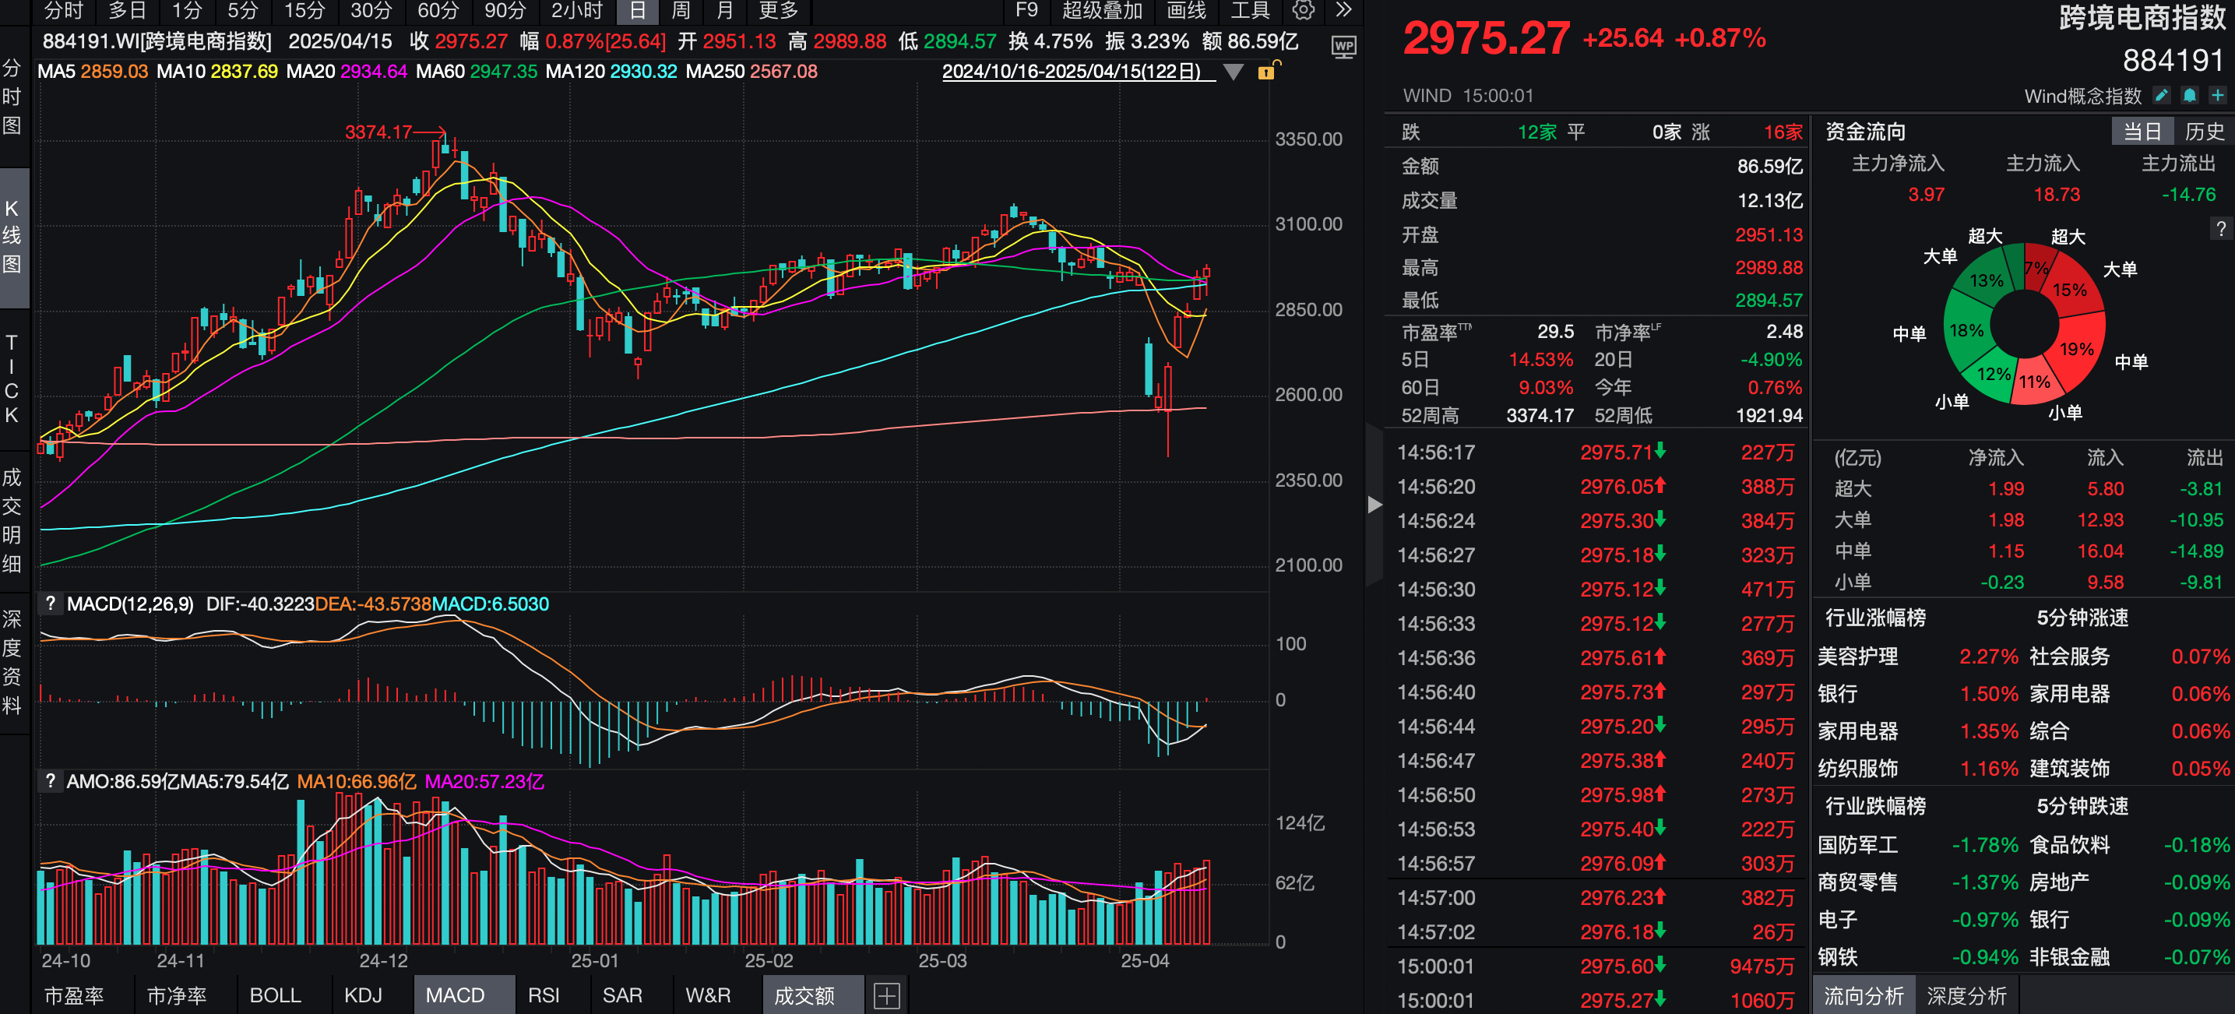Image resolution: width=2235 pixels, height=1014 pixels.
Task: Collapse the right panel via the arrow
Action: click(x=1374, y=503)
